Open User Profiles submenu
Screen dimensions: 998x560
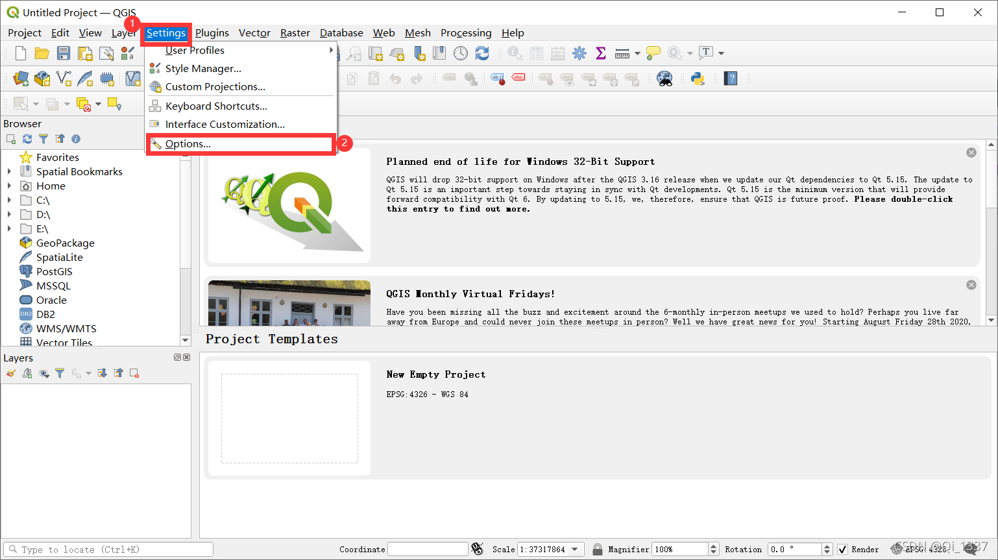click(x=241, y=50)
